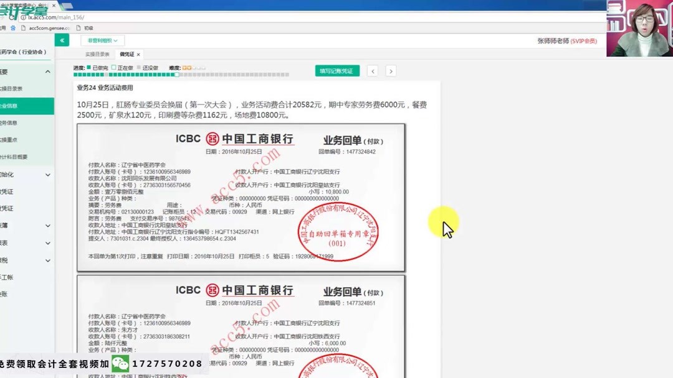
Task: Click the browser address bar showing lx.acc5.com
Action: point(37,17)
